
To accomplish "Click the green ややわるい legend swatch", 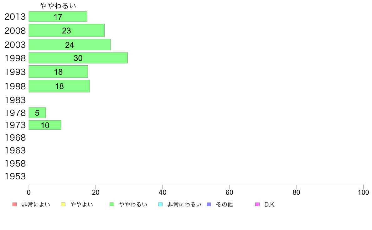I will click(112, 204).
